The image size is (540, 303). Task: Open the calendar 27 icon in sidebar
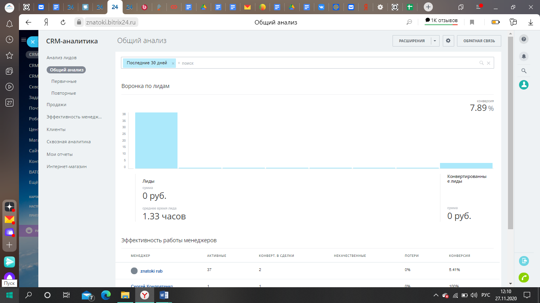coord(9,103)
